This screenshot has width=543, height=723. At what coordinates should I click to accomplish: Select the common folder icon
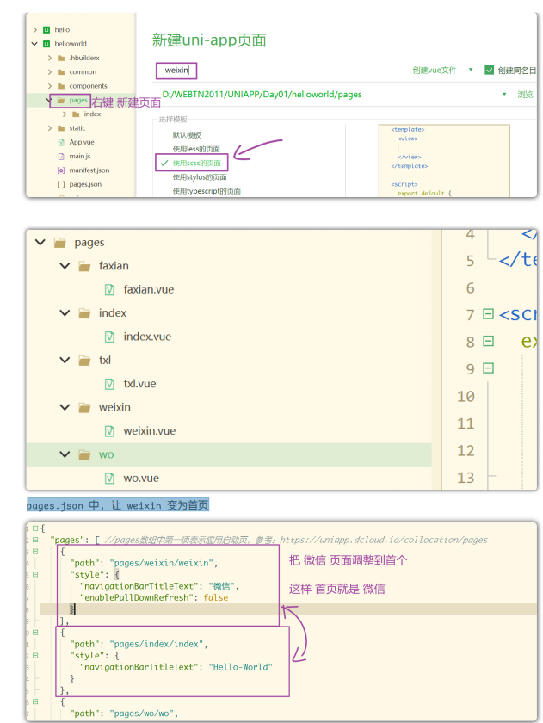point(61,72)
